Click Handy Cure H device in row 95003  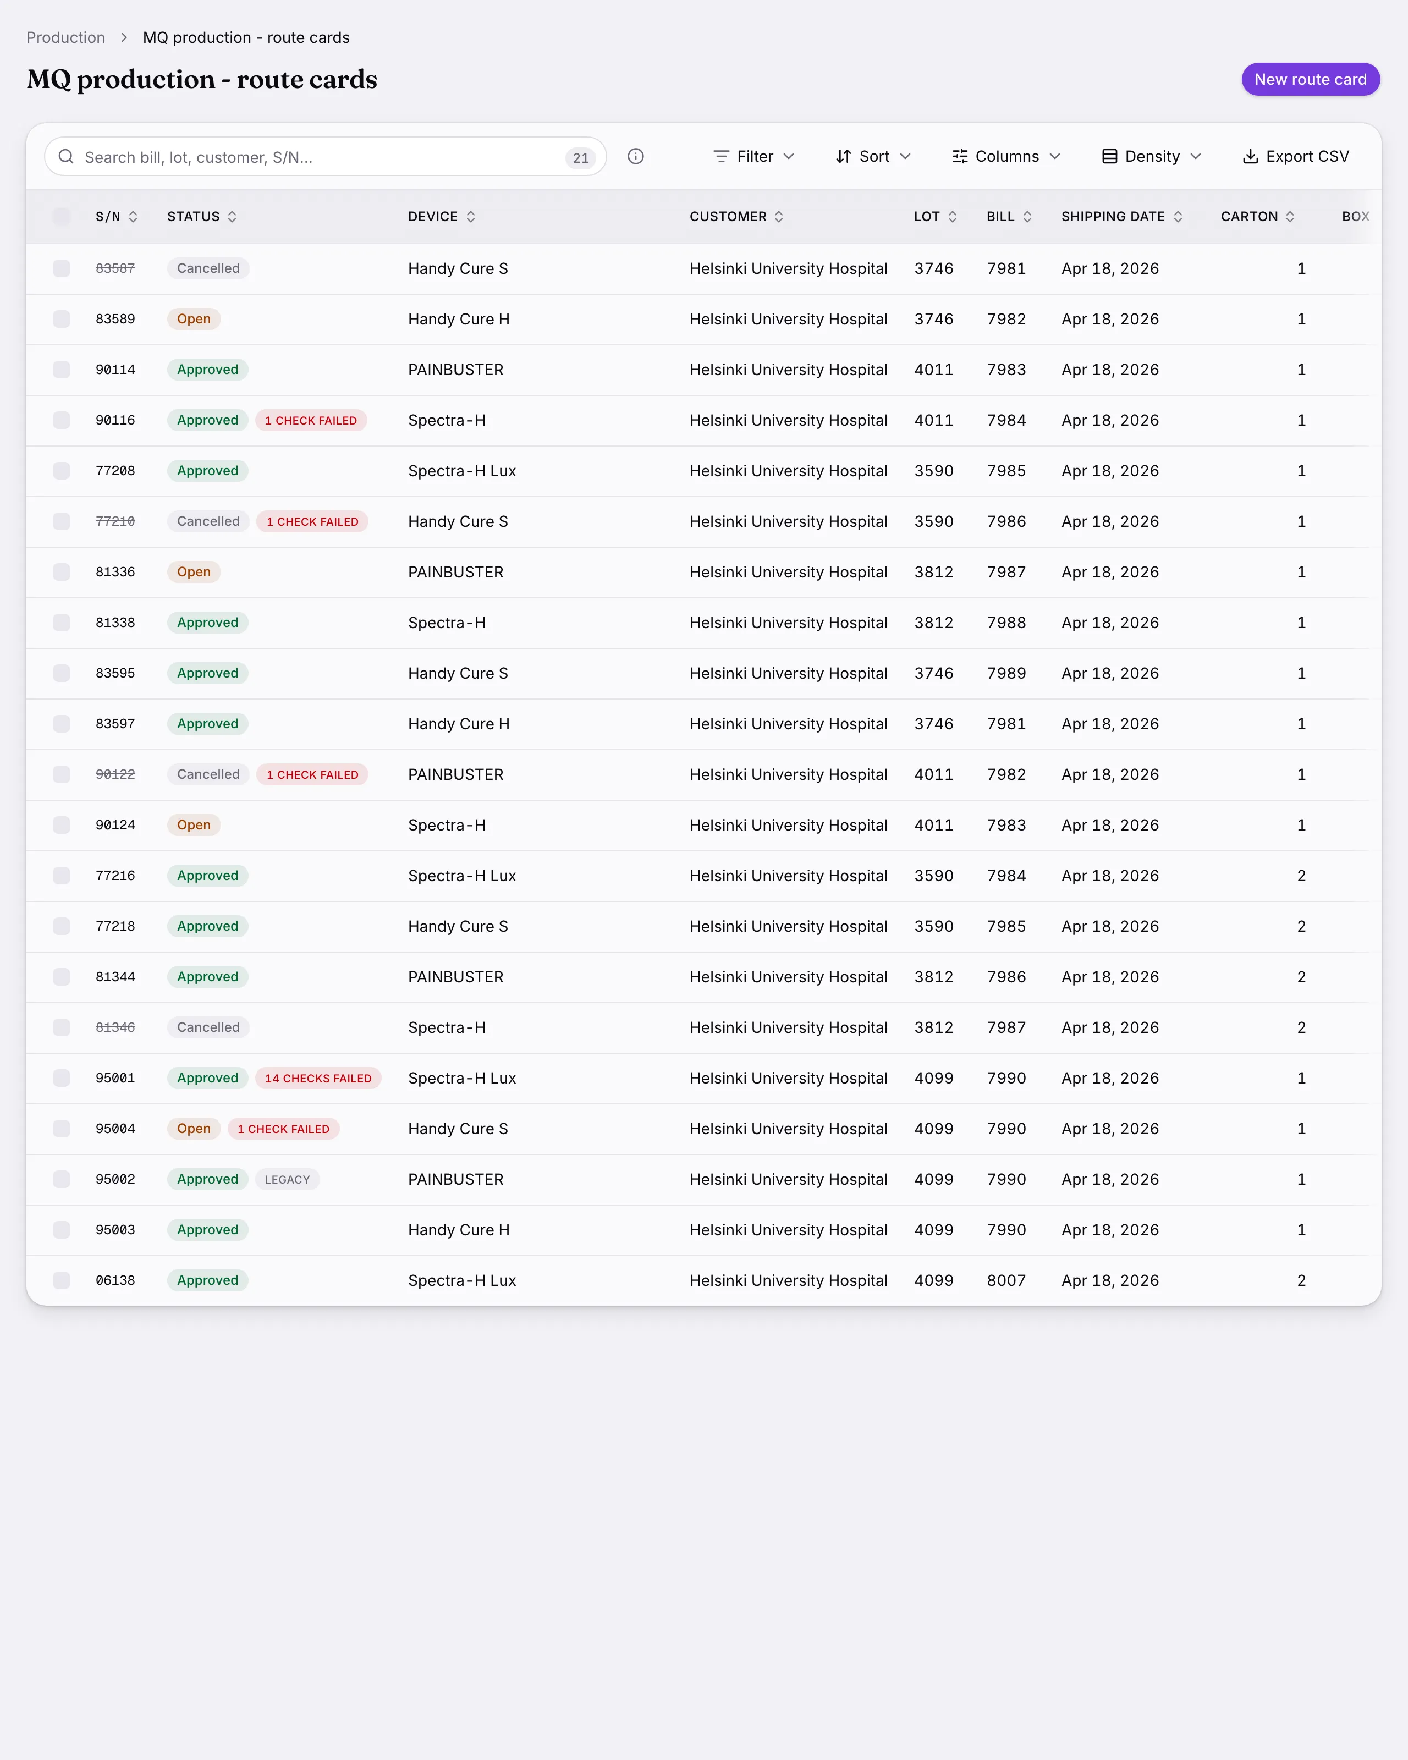click(459, 1230)
